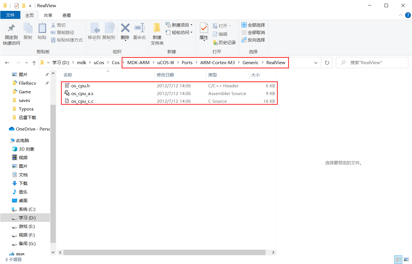This screenshot has height=264, width=412.
Task: Click the Paste (粘贴) ribbon icon
Action: pos(42,28)
